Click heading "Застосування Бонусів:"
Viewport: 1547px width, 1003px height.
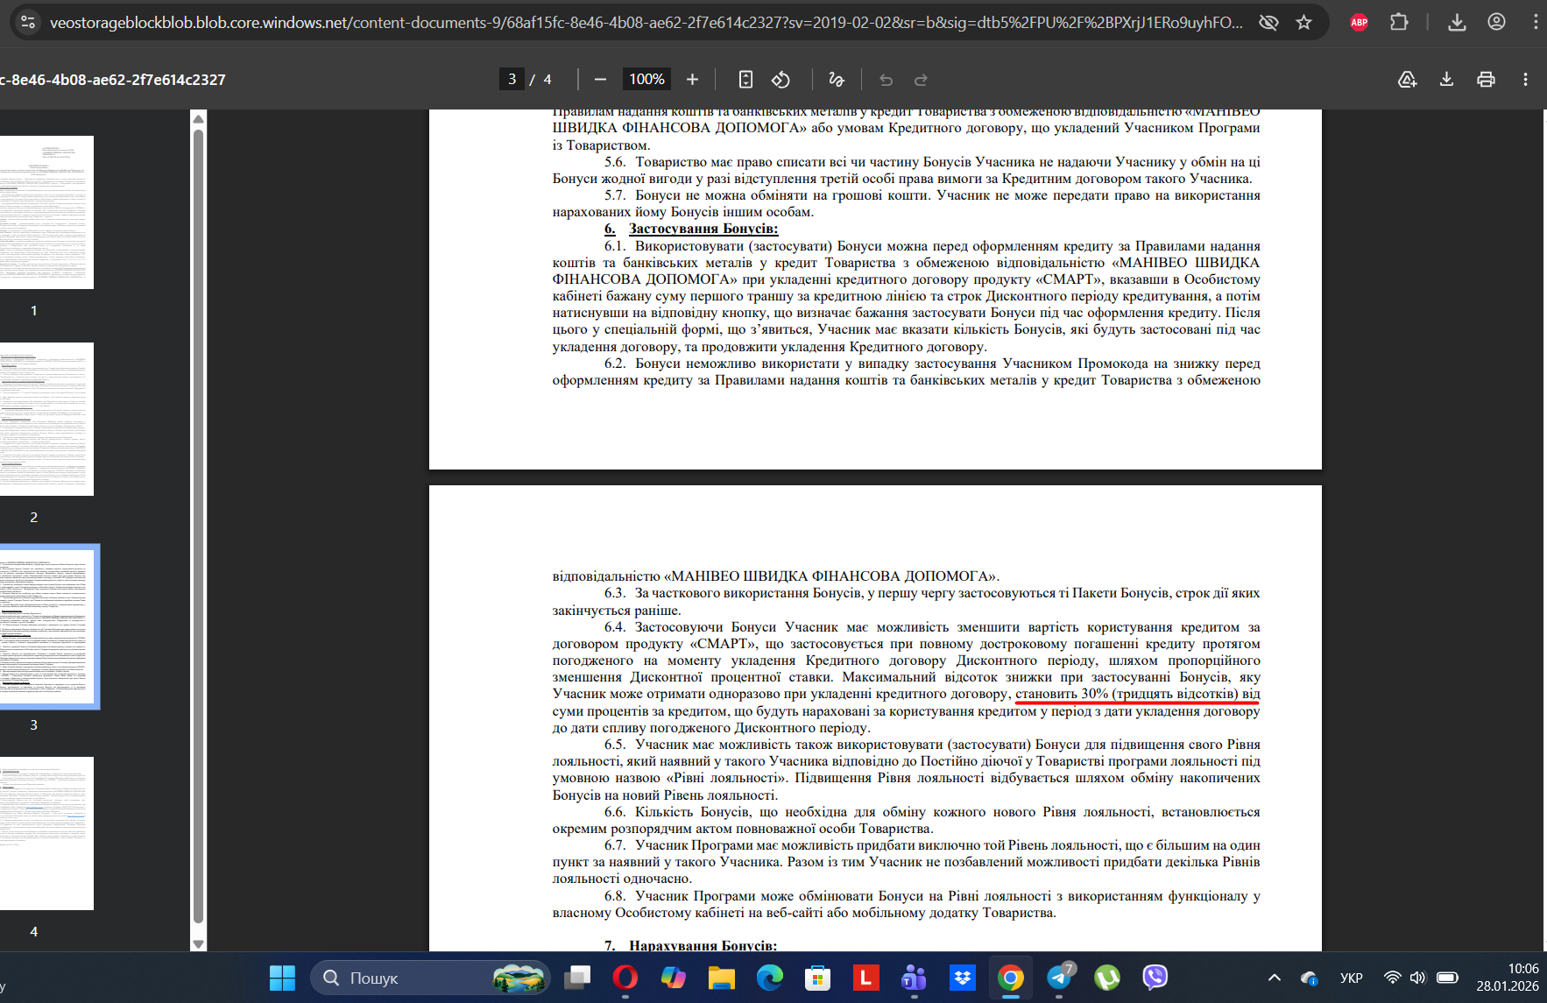(x=703, y=229)
